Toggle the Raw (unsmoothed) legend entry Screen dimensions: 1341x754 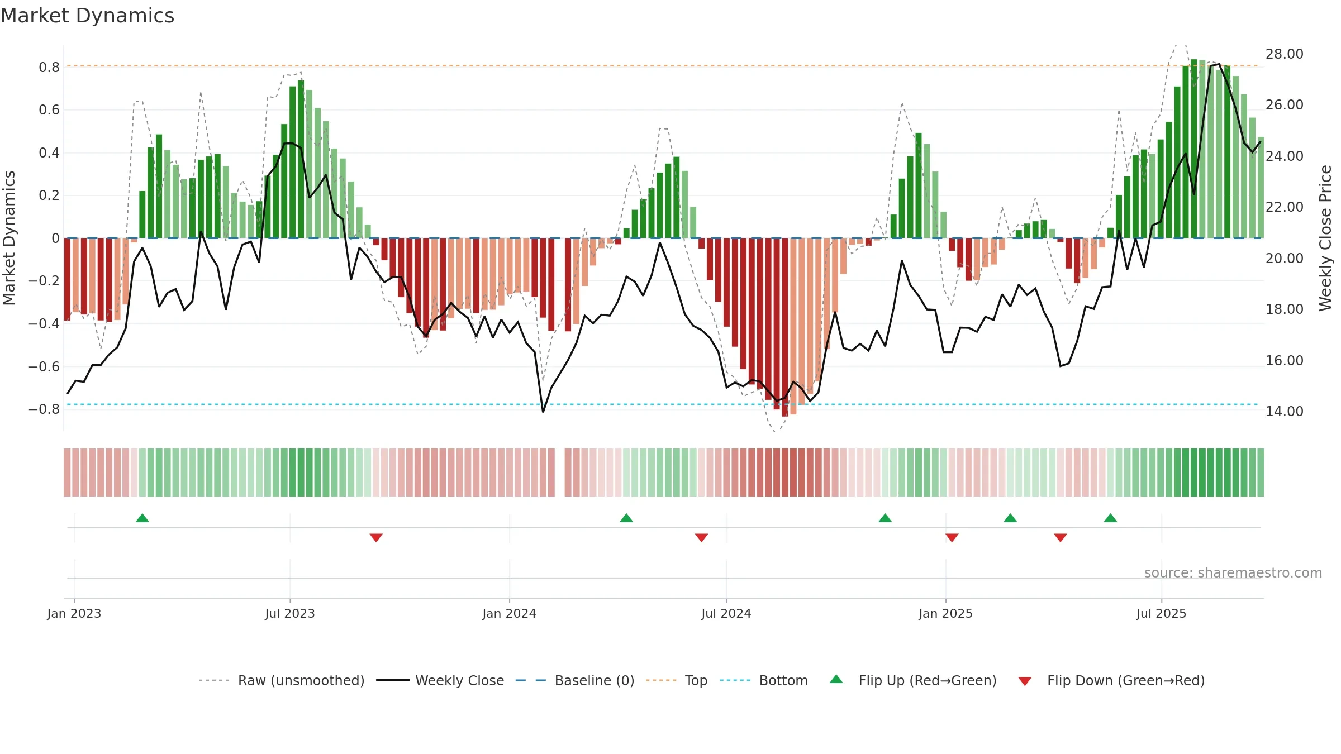coord(281,680)
